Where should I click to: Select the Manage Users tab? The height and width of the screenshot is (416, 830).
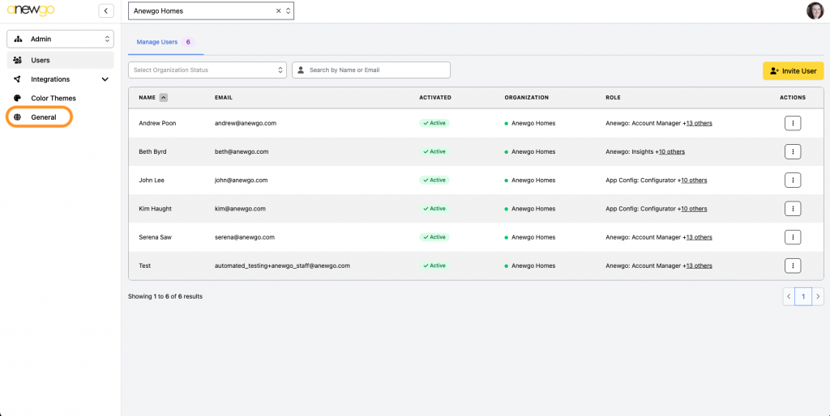pos(165,42)
